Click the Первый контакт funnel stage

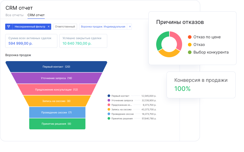click(56, 67)
